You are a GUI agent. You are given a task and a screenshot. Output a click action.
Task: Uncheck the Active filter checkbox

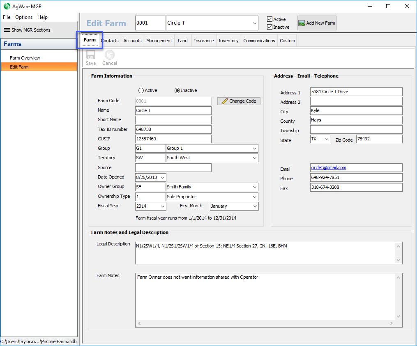coord(270,19)
